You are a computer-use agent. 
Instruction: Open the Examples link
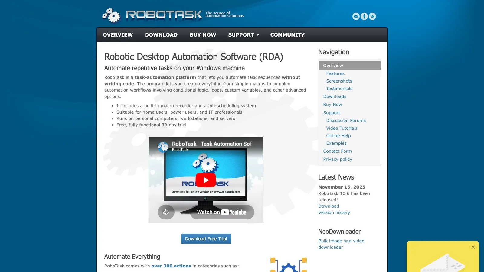336,143
